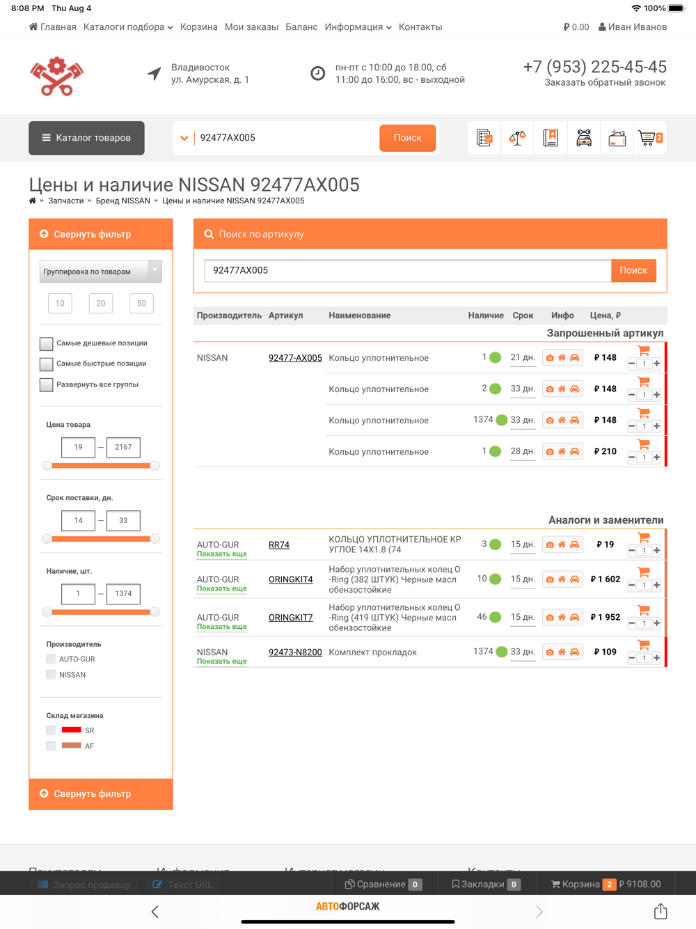Show more for RR74 'Показать еще'

[x=221, y=554]
